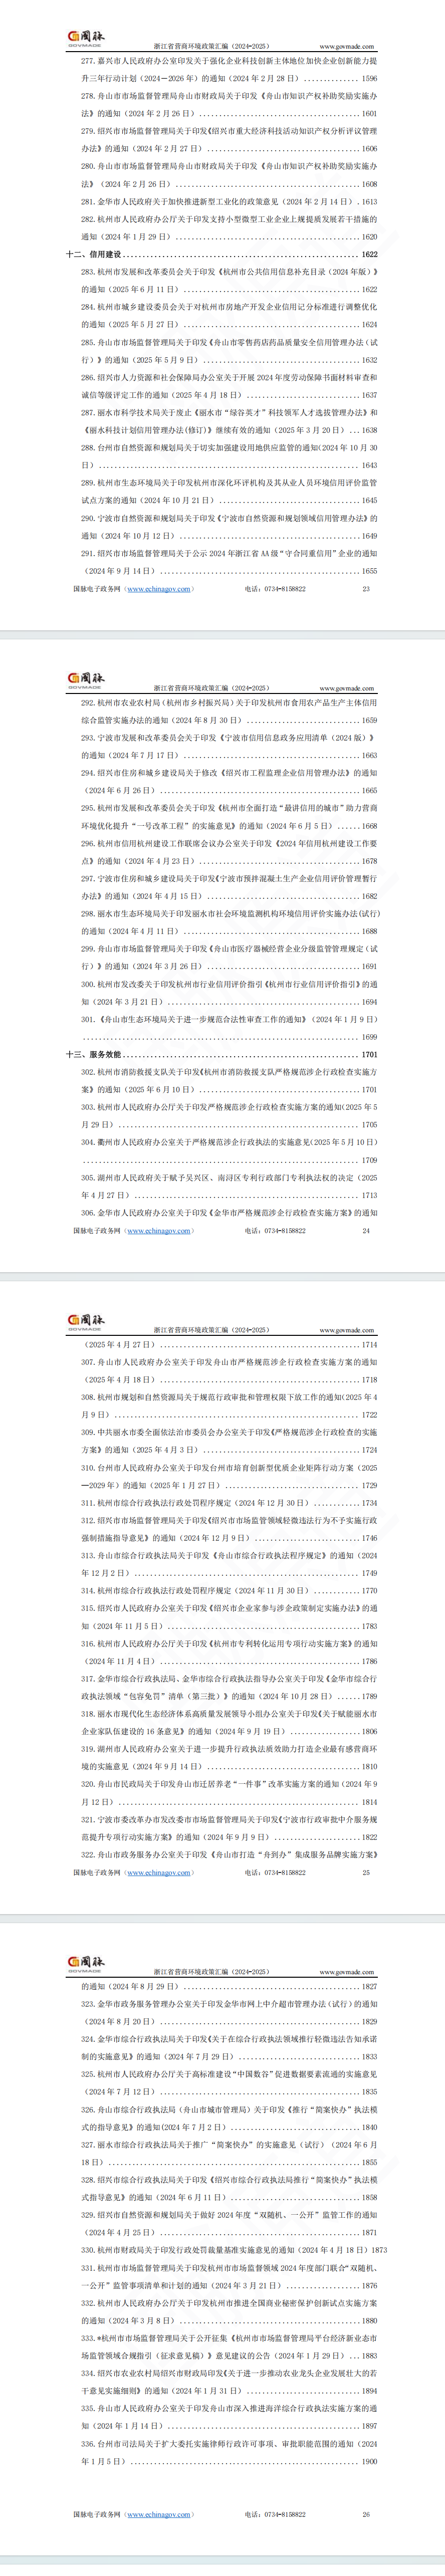
Task: Click entry 277 嘉兴市人民政府办公室 notice
Action: pos(229,69)
